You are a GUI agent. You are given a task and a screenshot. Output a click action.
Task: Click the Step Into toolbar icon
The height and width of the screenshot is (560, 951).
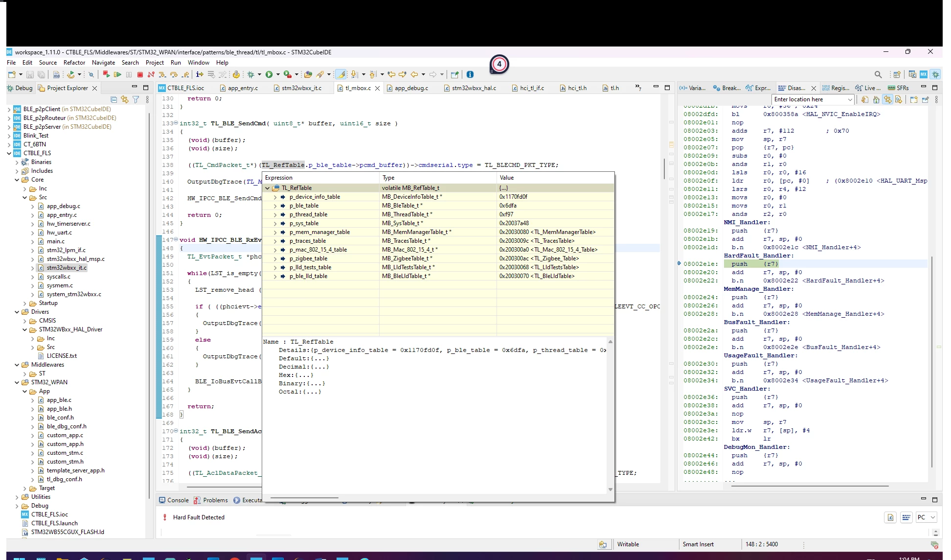162,74
